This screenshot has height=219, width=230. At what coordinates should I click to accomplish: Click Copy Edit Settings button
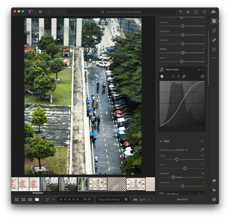(x=109, y=199)
